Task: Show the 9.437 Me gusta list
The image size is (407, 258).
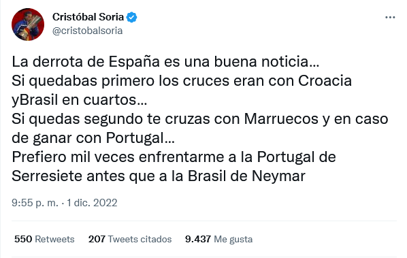Action: tap(219, 239)
